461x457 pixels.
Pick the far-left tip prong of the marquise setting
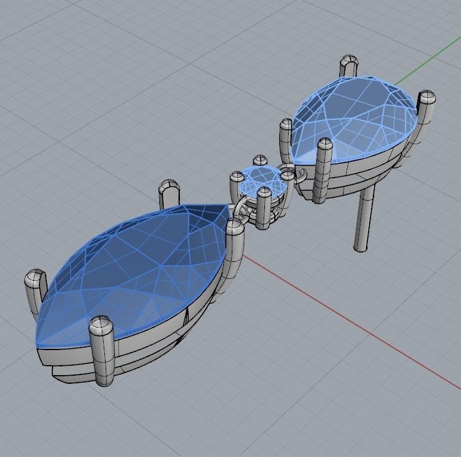tap(36, 291)
